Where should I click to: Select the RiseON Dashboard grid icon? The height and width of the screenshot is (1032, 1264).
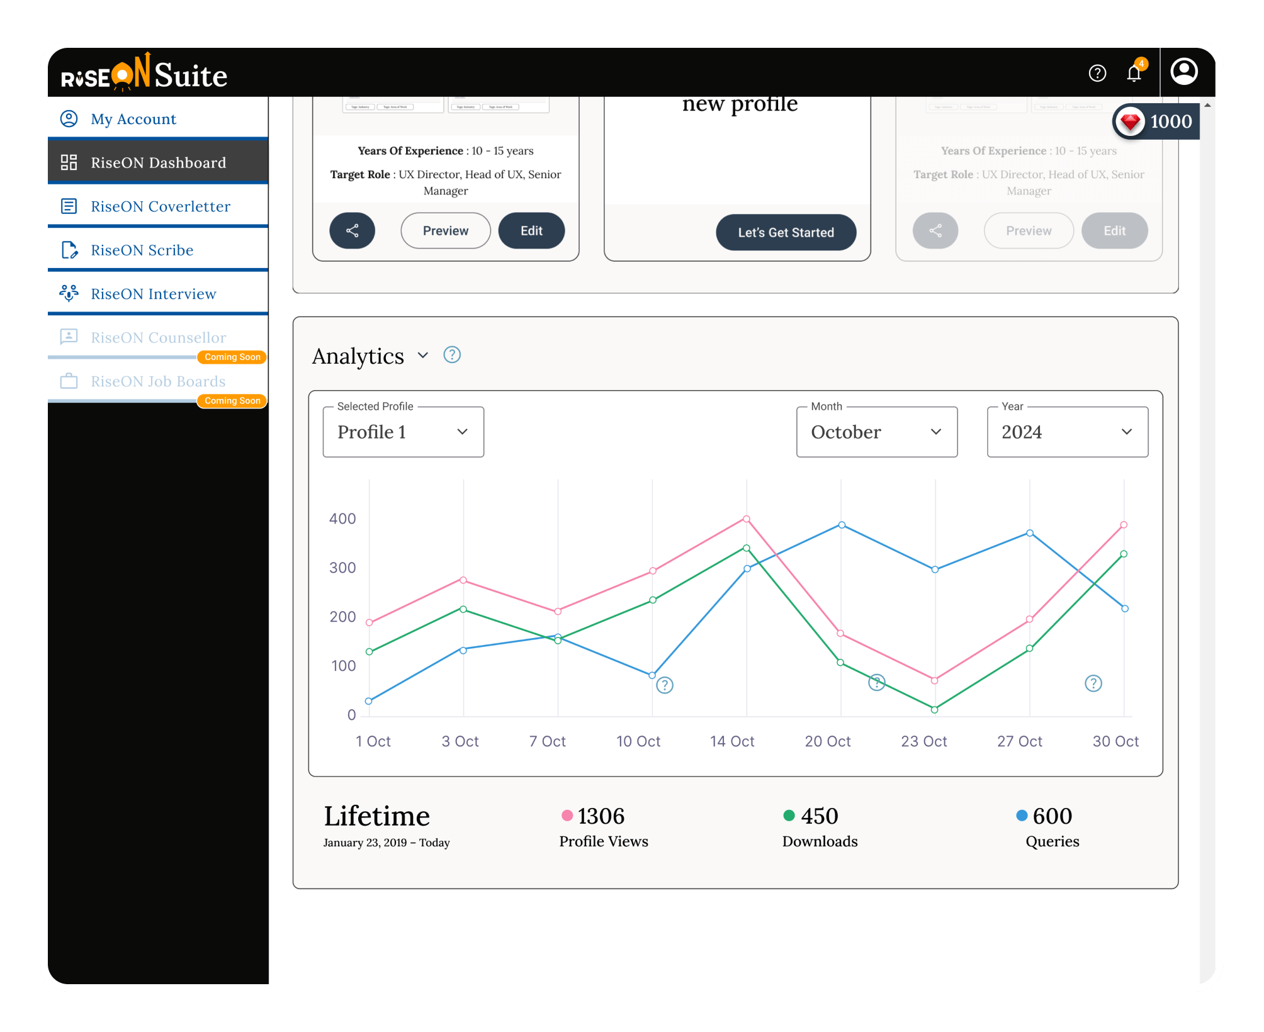click(x=69, y=162)
